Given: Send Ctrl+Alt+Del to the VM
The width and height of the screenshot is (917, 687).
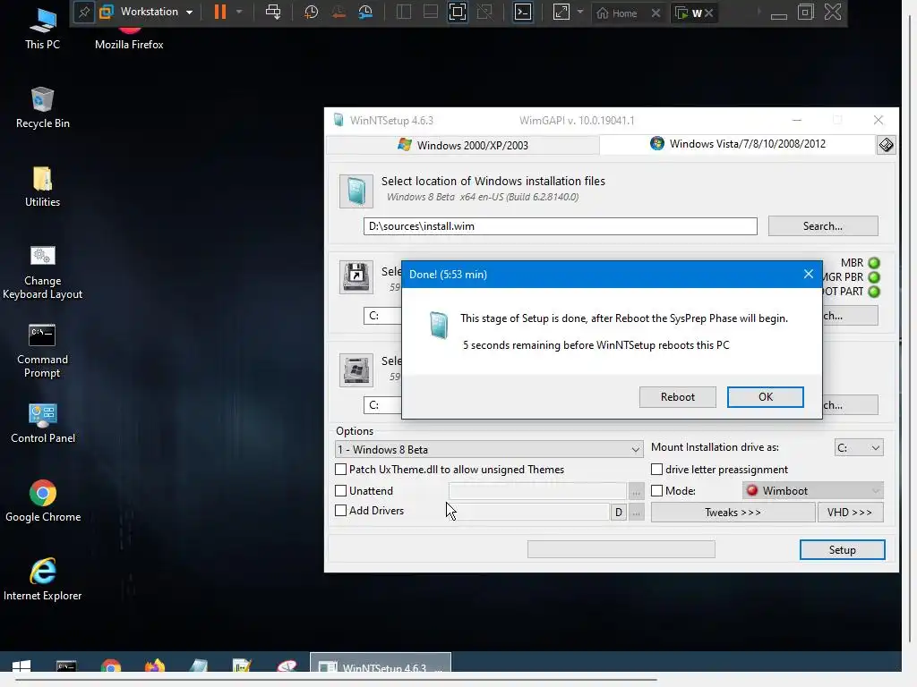Looking at the screenshot, I should (272, 12).
